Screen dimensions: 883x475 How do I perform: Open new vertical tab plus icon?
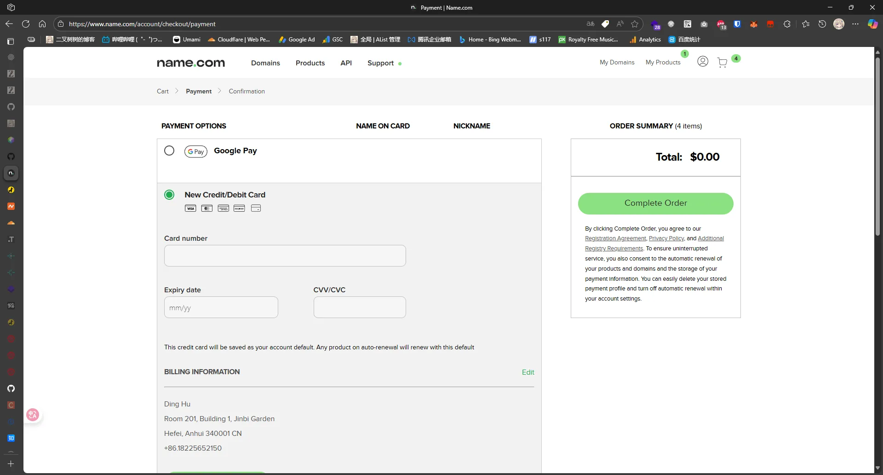point(11,464)
